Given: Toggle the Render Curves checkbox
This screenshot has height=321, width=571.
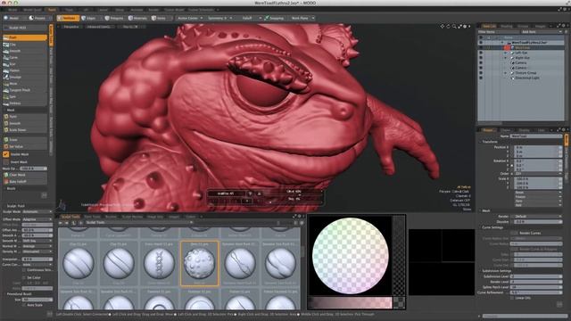Looking at the screenshot, I should 514,233.
